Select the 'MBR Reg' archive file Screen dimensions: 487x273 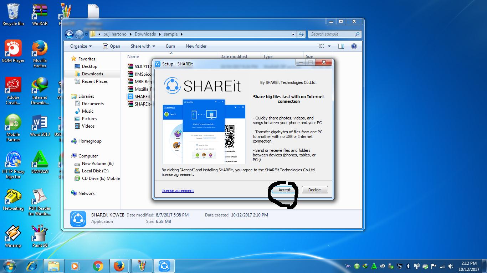[x=140, y=81]
